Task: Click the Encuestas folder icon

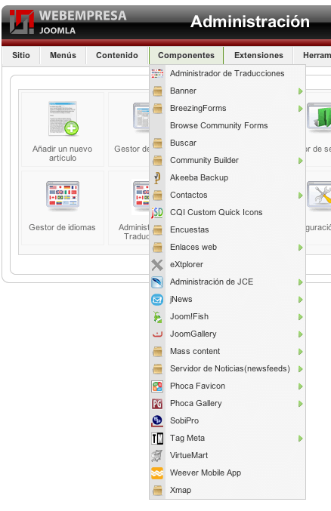Action: [157, 229]
